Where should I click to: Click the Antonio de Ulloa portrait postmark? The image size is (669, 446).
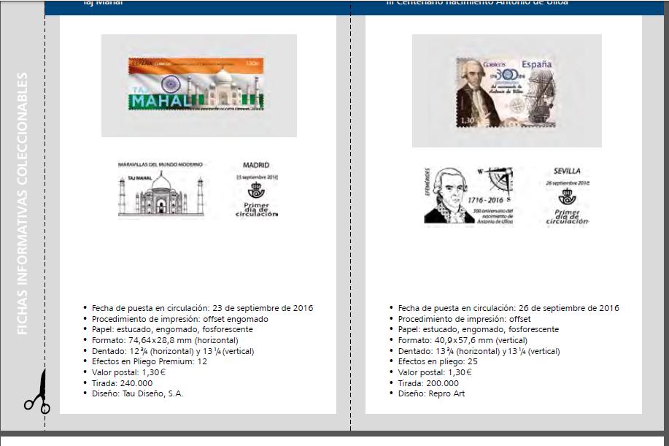click(x=446, y=196)
